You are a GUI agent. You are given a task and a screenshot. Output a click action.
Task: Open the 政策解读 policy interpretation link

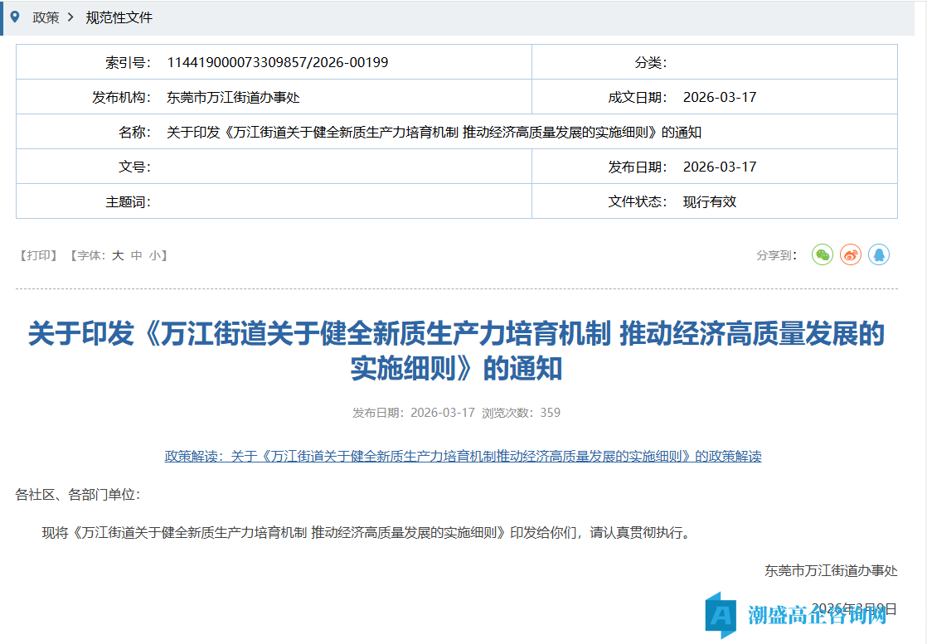point(463,456)
